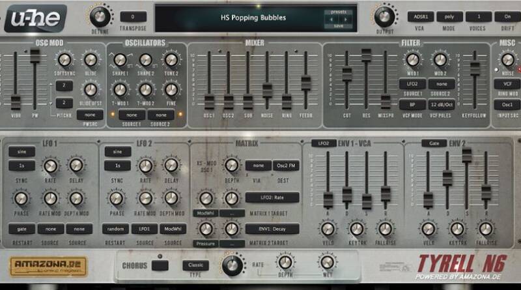
Task: Click the Chorus Rate knob
Action: [232, 265]
